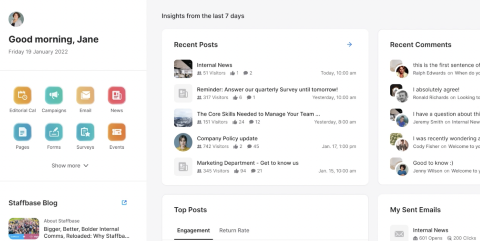Click the Top Posts heading
The height and width of the screenshot is (241, 480).
click(190, 210)
